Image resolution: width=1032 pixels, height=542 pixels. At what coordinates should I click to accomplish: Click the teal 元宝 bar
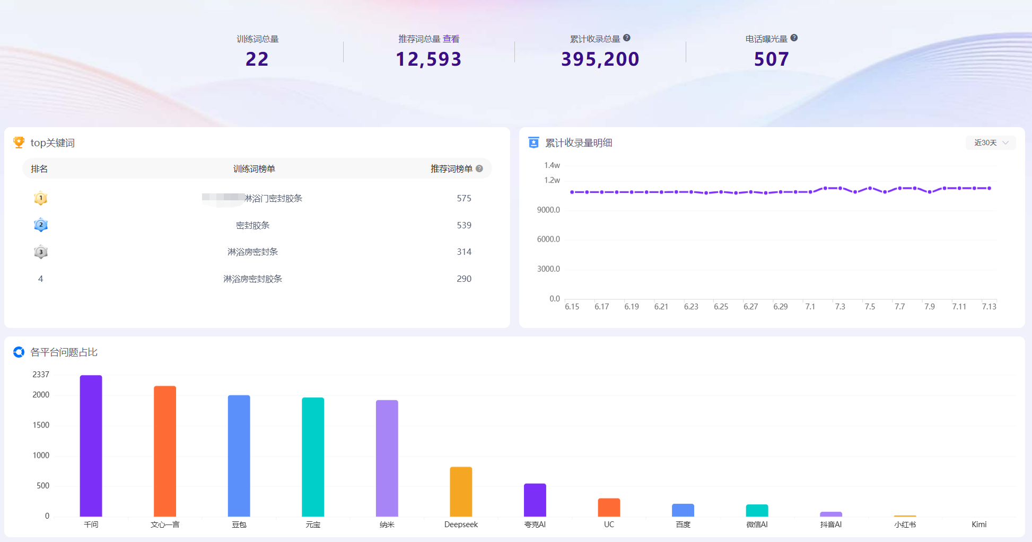pos(313,457)
